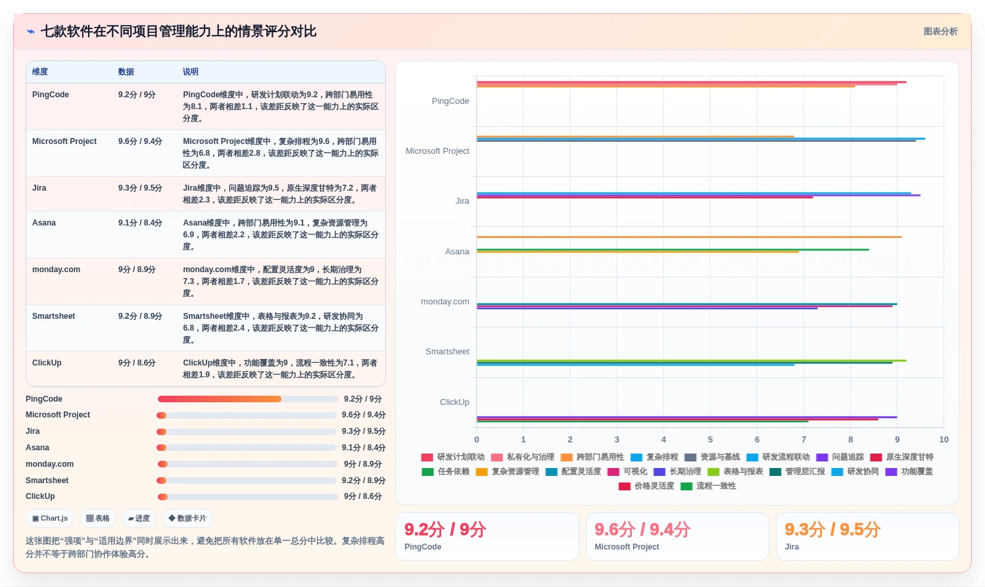Image resolution: width=985 pixels, height=587 pixels.
Task: Select the 价格灵活度 legend swatch
Action: coord(625,486)
